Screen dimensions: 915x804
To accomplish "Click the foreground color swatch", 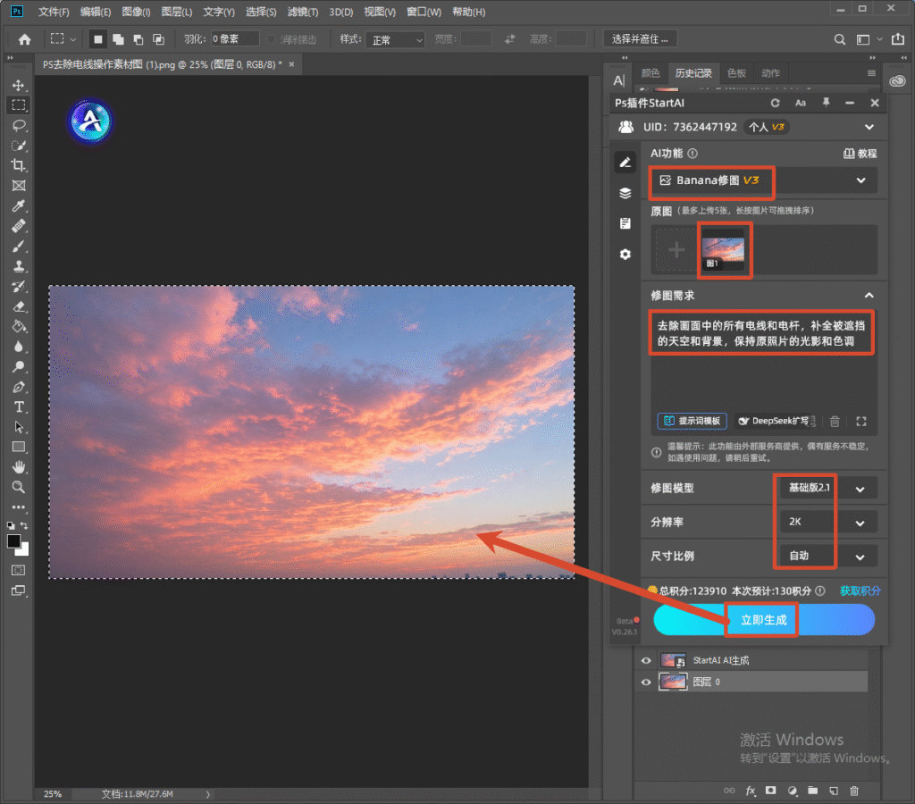I will pyautogui.click(x=13, y=540).
